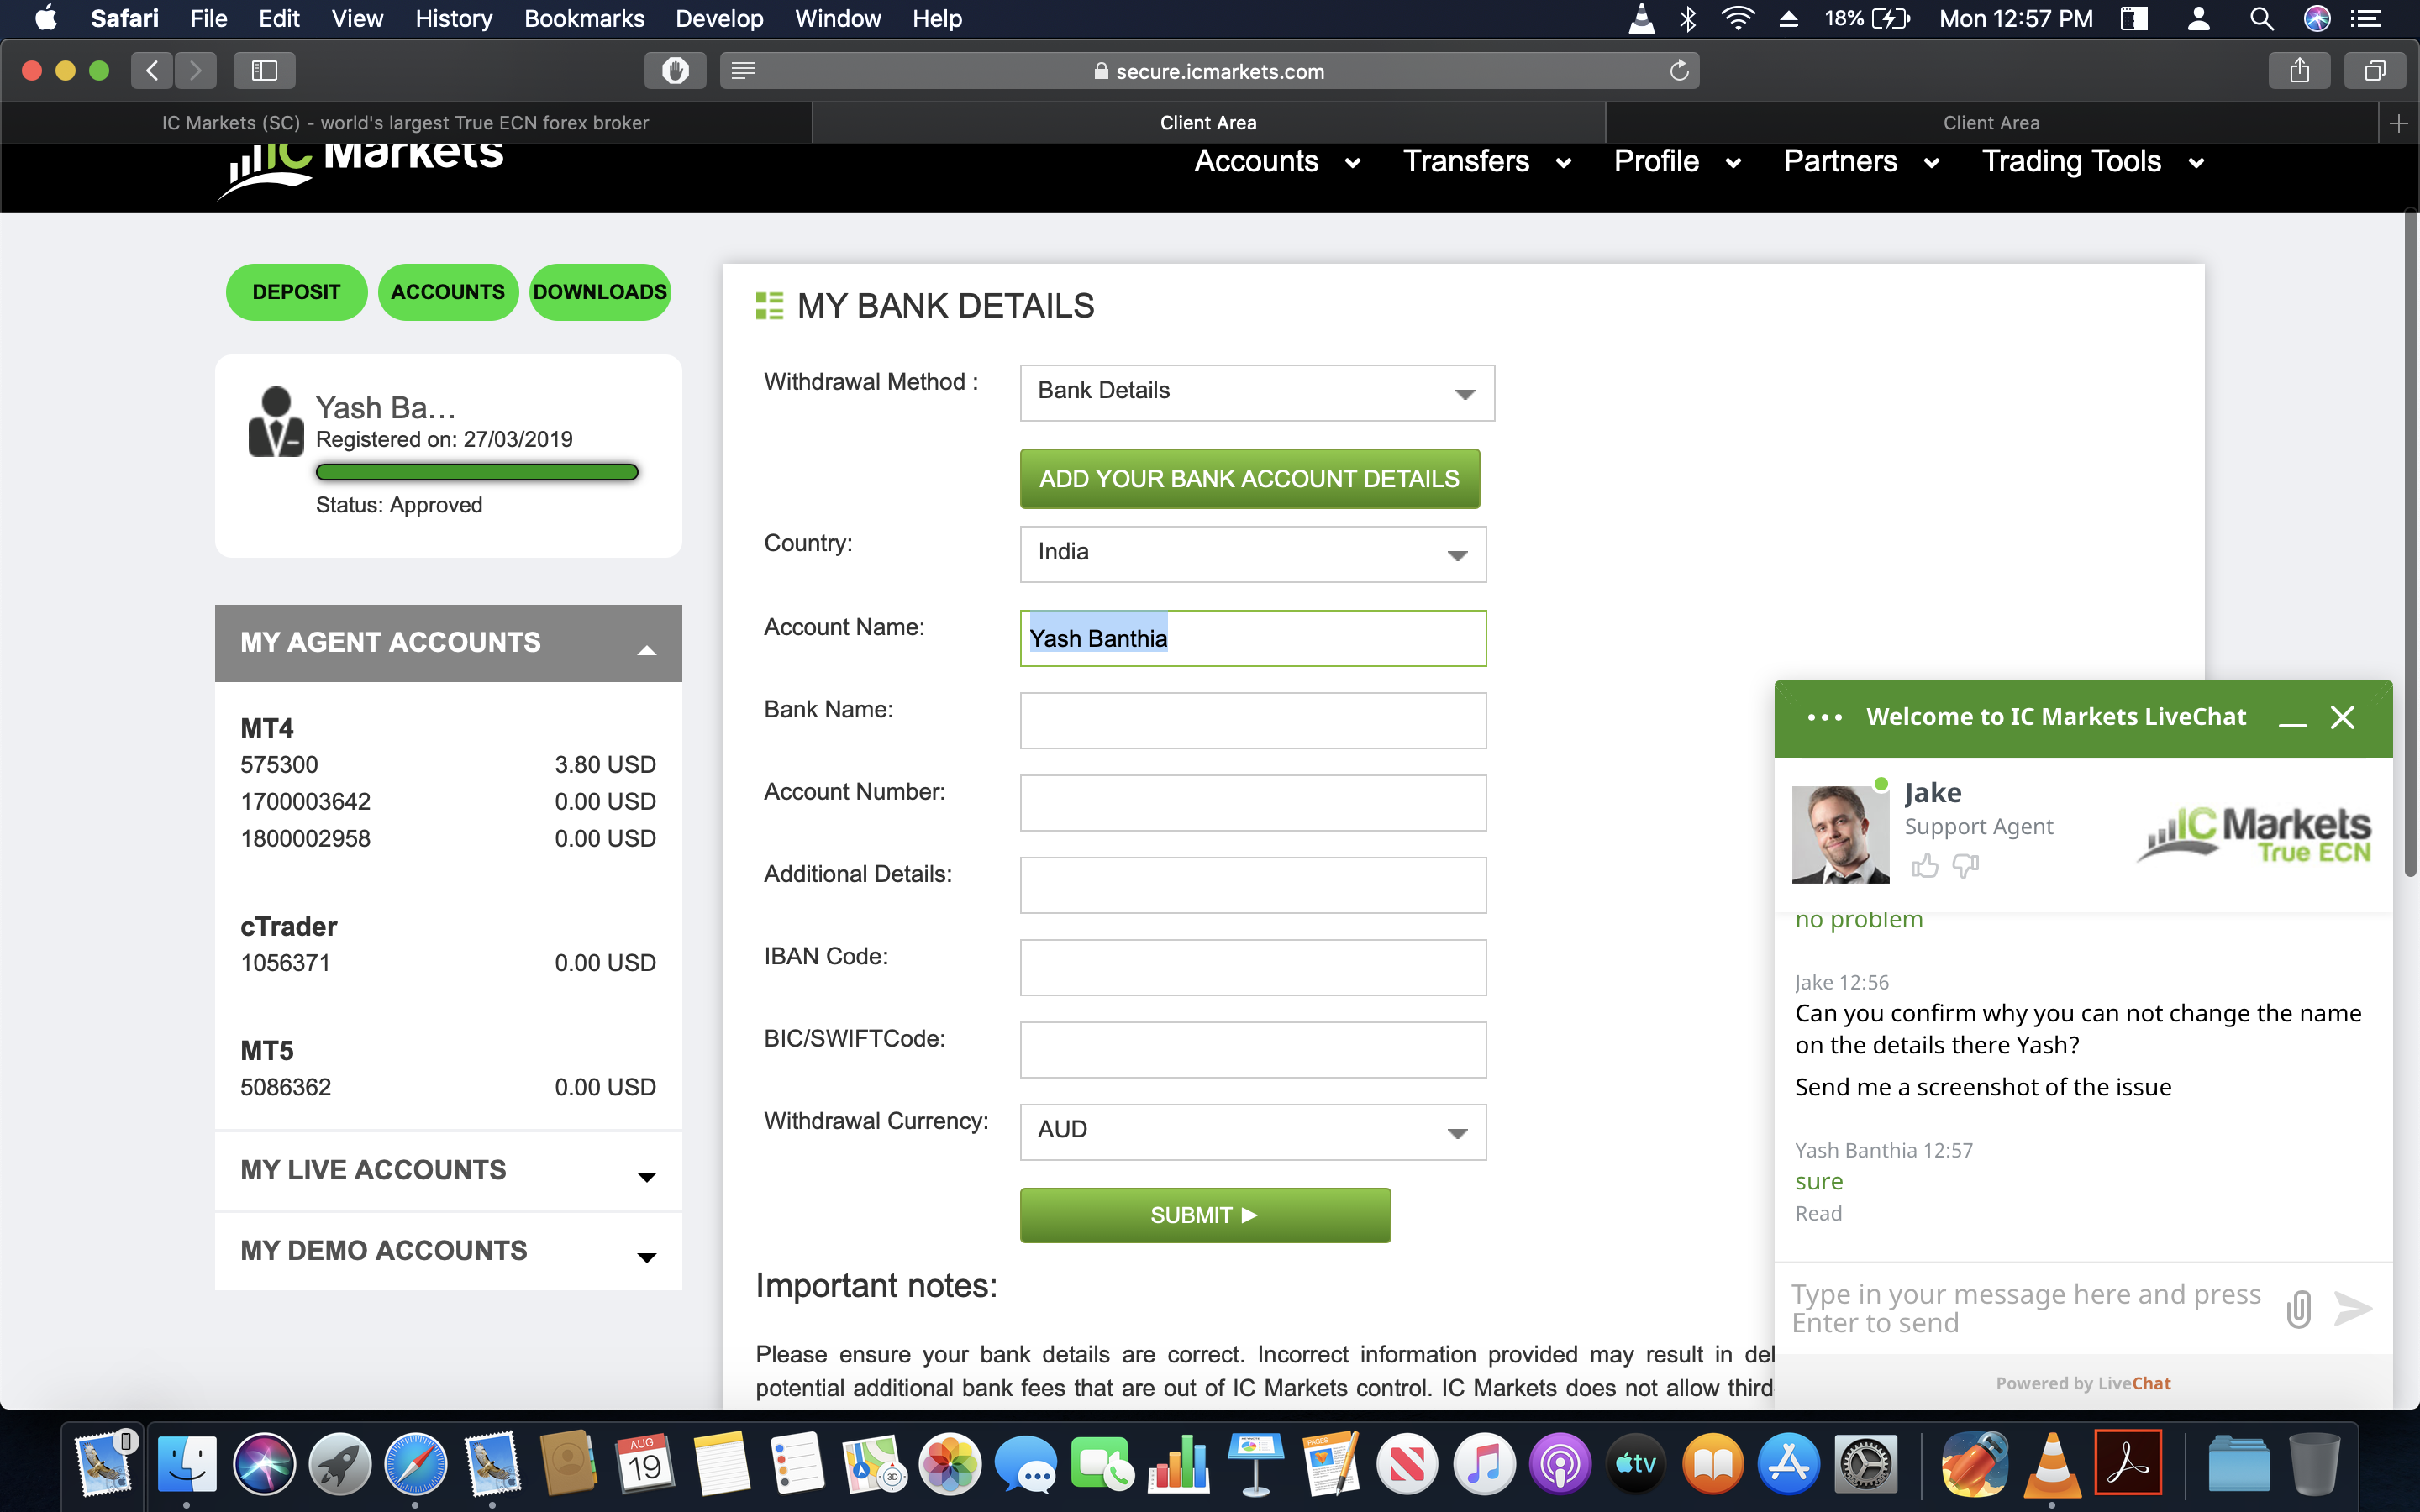The height and width of the screenshot is (1512, 2420).
Task: Click the BIC/SWIFTCode input field
Action: 1253,1049
